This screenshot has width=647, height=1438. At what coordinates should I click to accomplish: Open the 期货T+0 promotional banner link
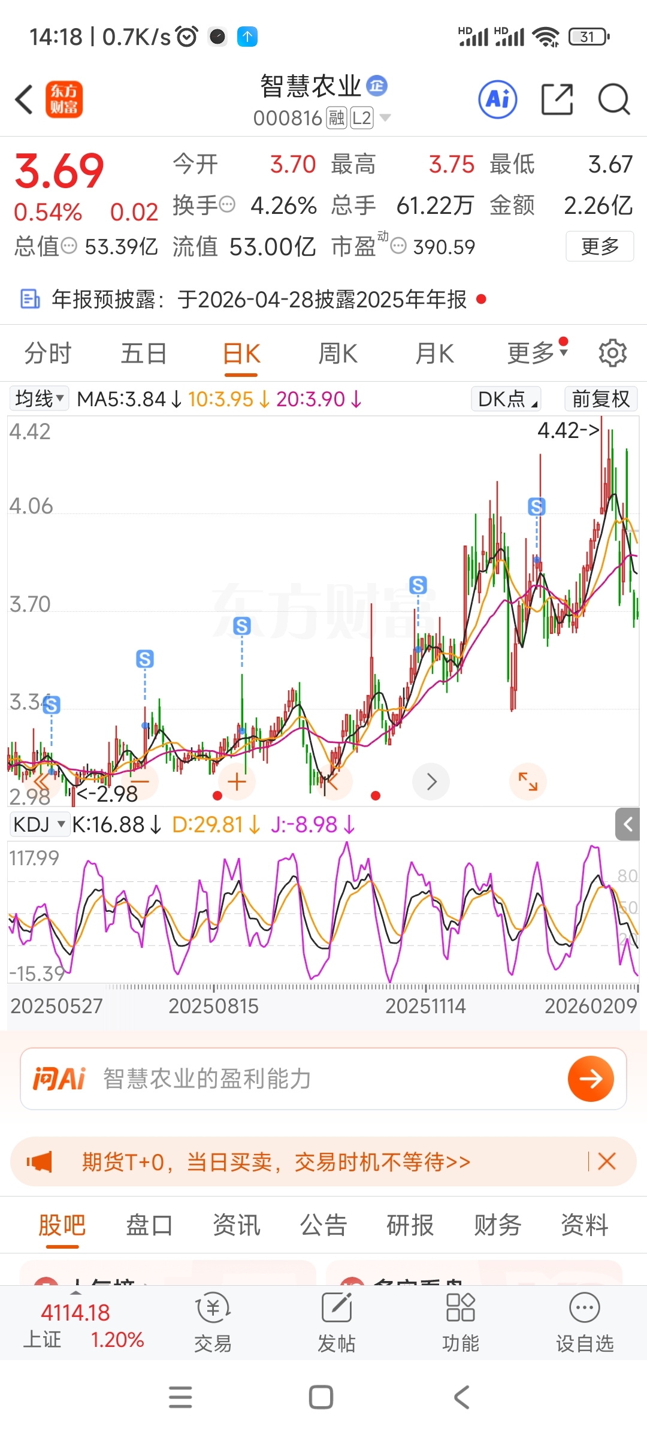276,1162
